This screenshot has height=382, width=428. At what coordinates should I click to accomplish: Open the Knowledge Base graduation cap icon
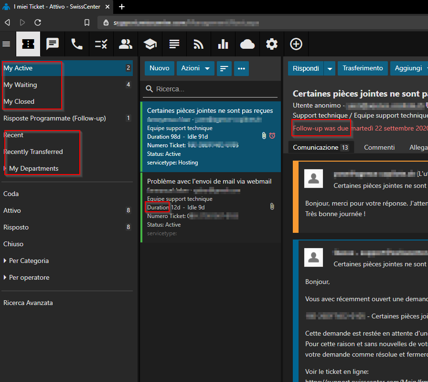coord(150,44)
